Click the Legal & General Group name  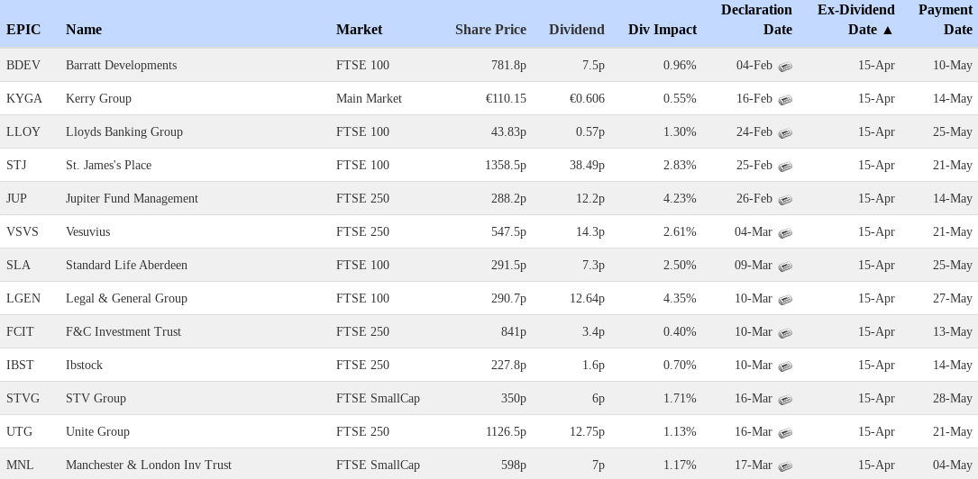tap(126, 298)
